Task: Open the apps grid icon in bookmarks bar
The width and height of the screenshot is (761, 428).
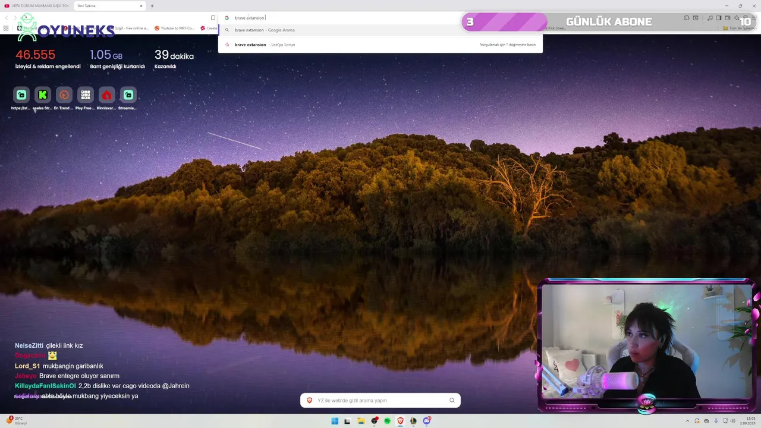Action: pos(6,28)
